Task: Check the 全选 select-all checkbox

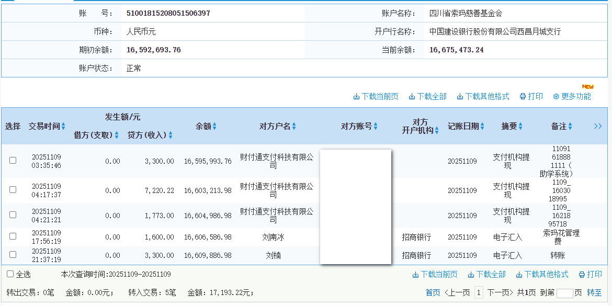Action: tap(9, 274)
